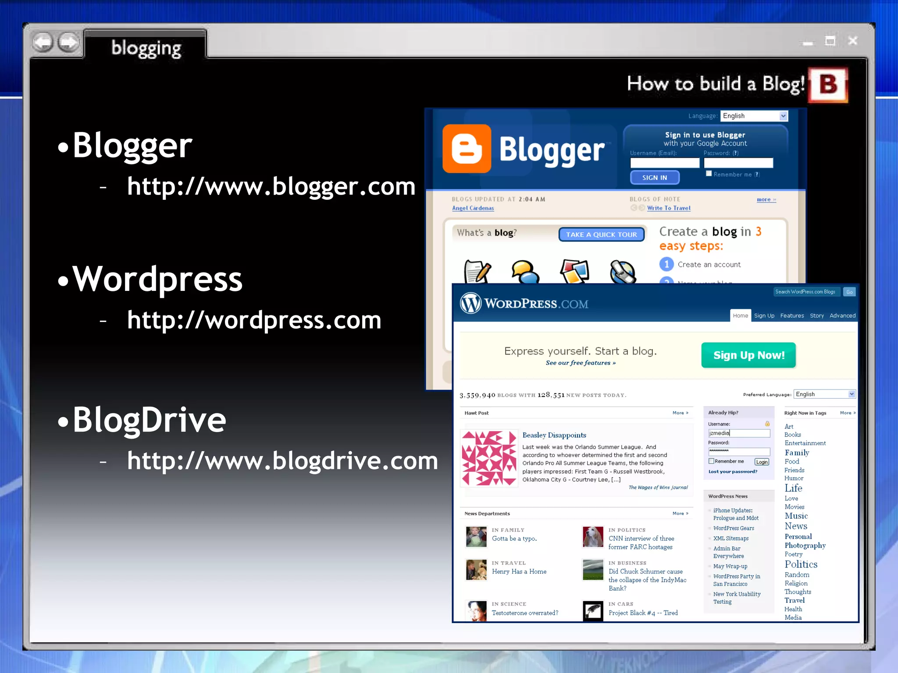Click 'More »' in News Departments header
This screenshot has height=673, width=898.
tap(681, 513)
